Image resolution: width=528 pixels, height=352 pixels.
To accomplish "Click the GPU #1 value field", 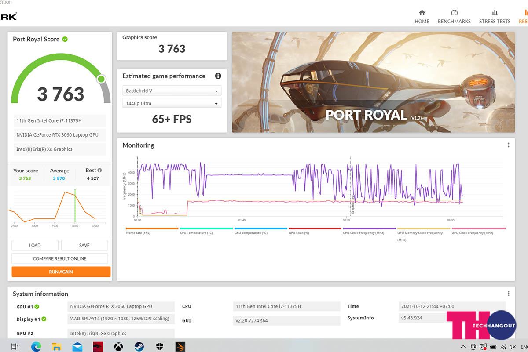I will (x=121, y=306).
